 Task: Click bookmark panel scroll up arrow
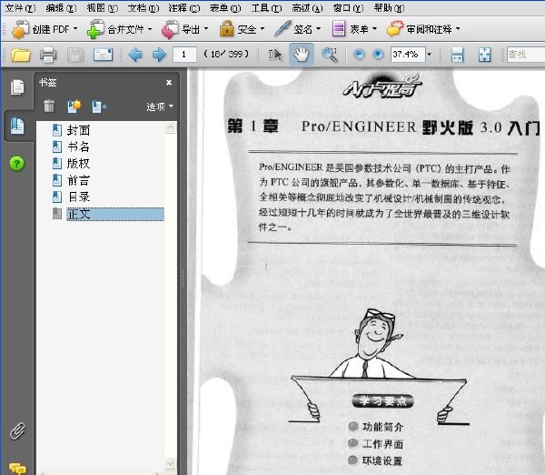(171, 127)
